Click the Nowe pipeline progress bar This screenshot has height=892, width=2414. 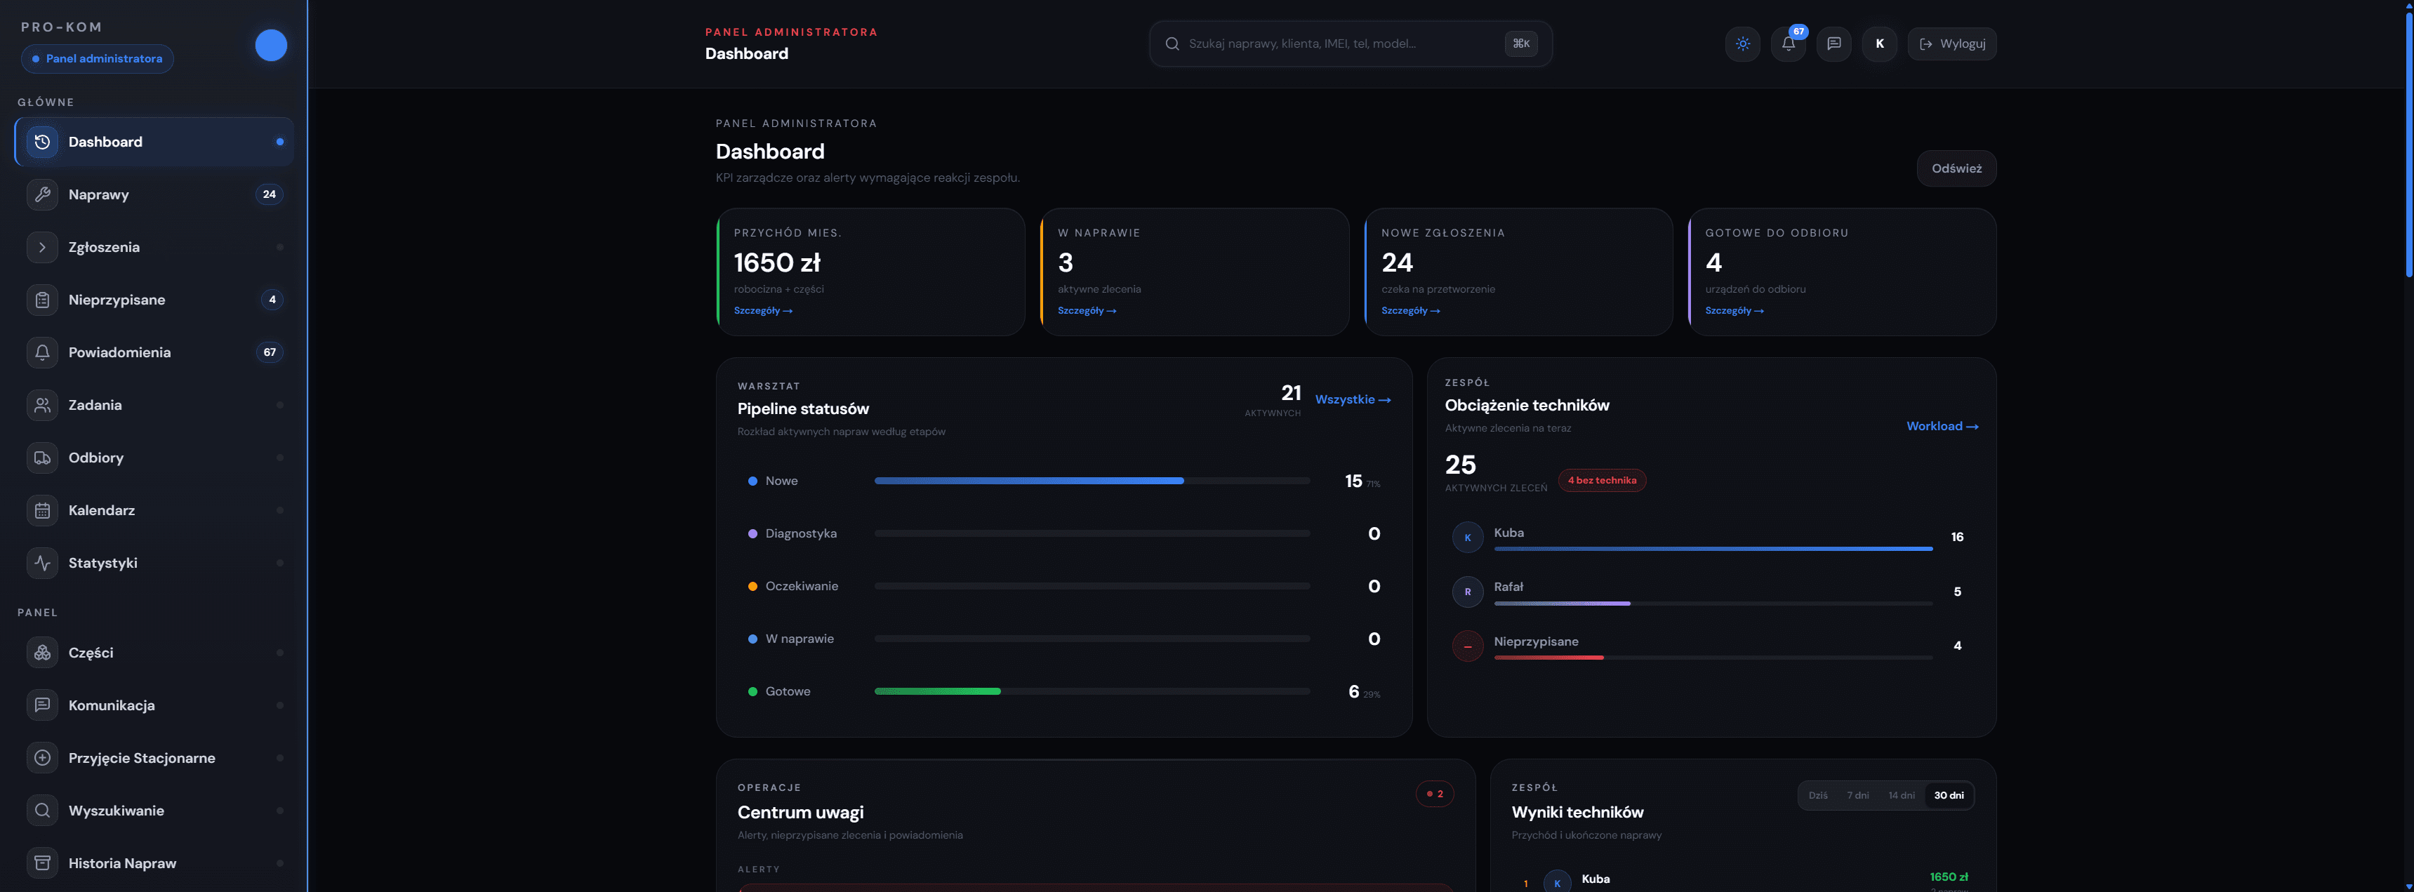pyautogui.click(x=1092, y=481)
